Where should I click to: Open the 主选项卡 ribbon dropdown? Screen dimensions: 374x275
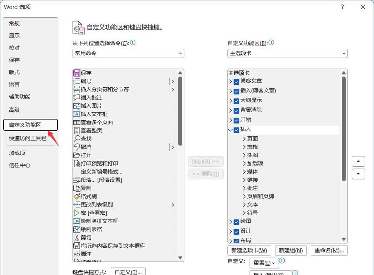(287, 53)
